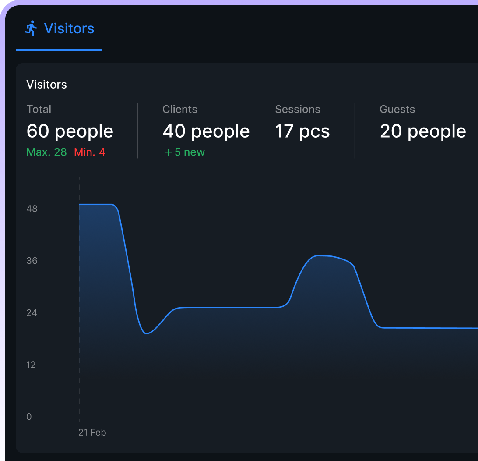Click the running person icon in Visitors tab
This screenshot has height=461, width=478.
point(31,28)
